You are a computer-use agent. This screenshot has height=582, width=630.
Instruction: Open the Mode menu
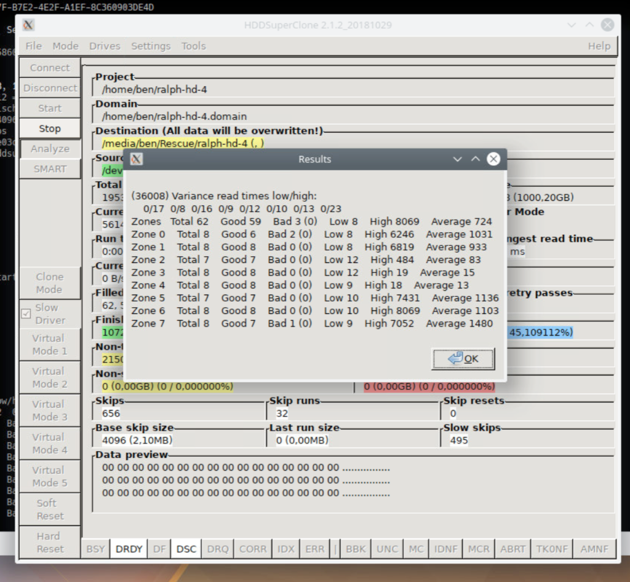tap(65, 46)
